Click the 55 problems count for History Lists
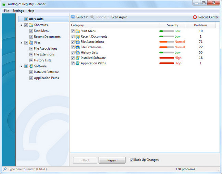 tap(201, 52)
